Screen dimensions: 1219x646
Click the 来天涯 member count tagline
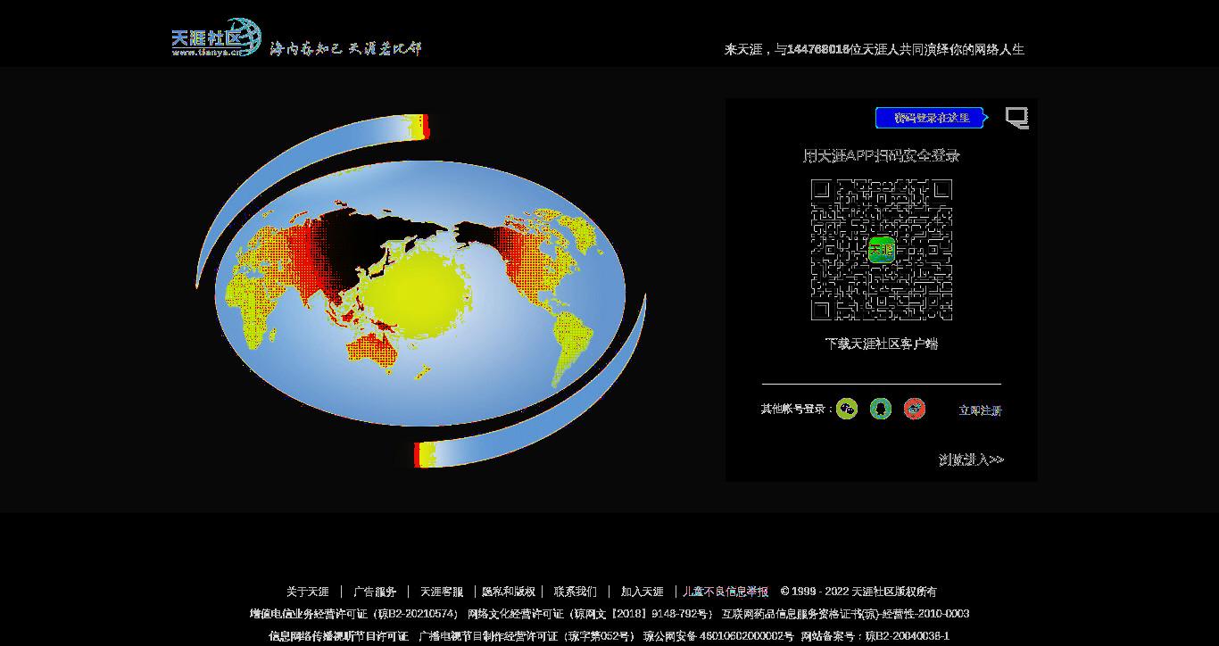[x=875, y=50]
